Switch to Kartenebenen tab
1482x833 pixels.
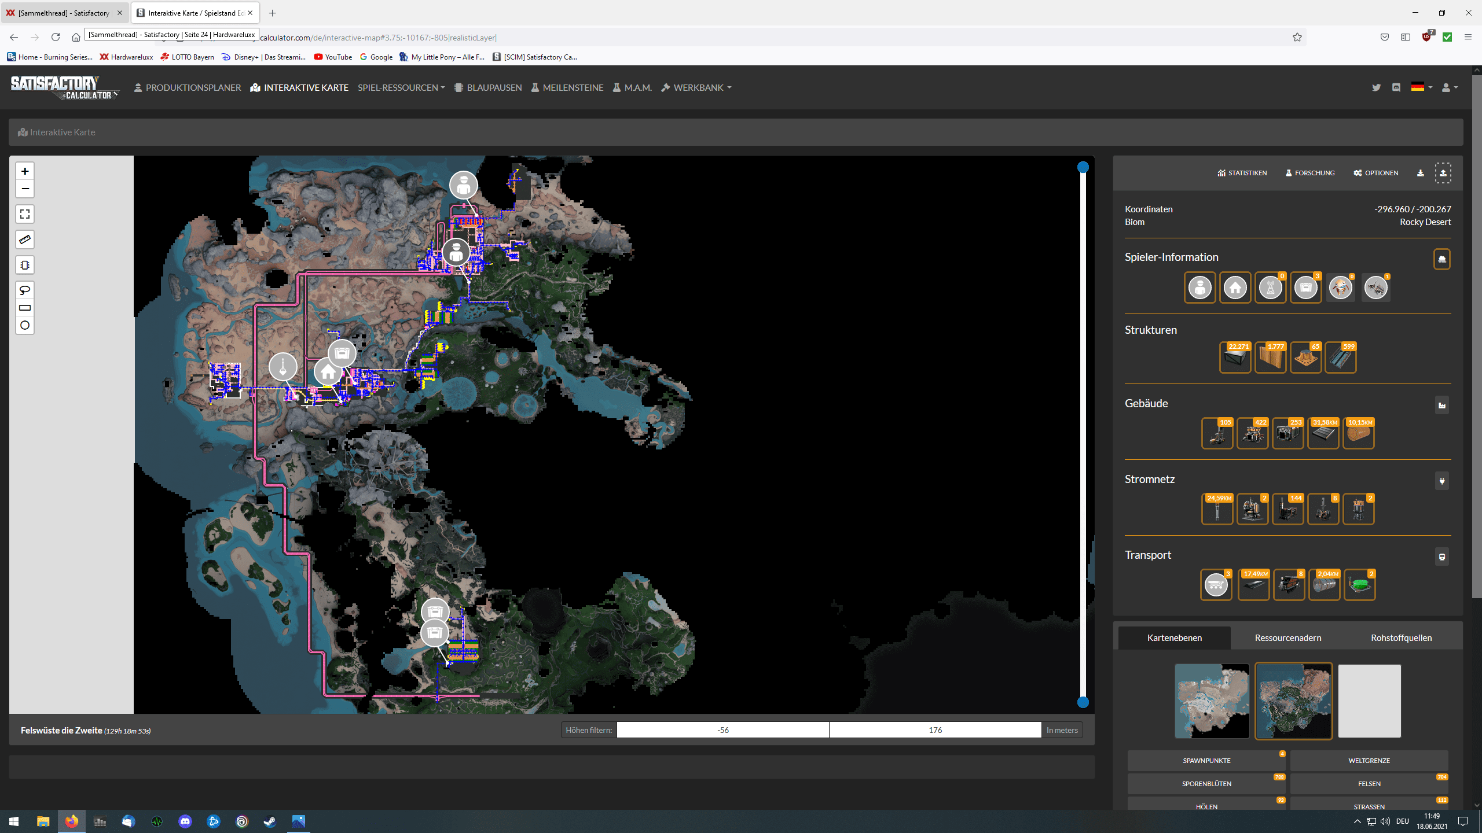point(1175,637)
